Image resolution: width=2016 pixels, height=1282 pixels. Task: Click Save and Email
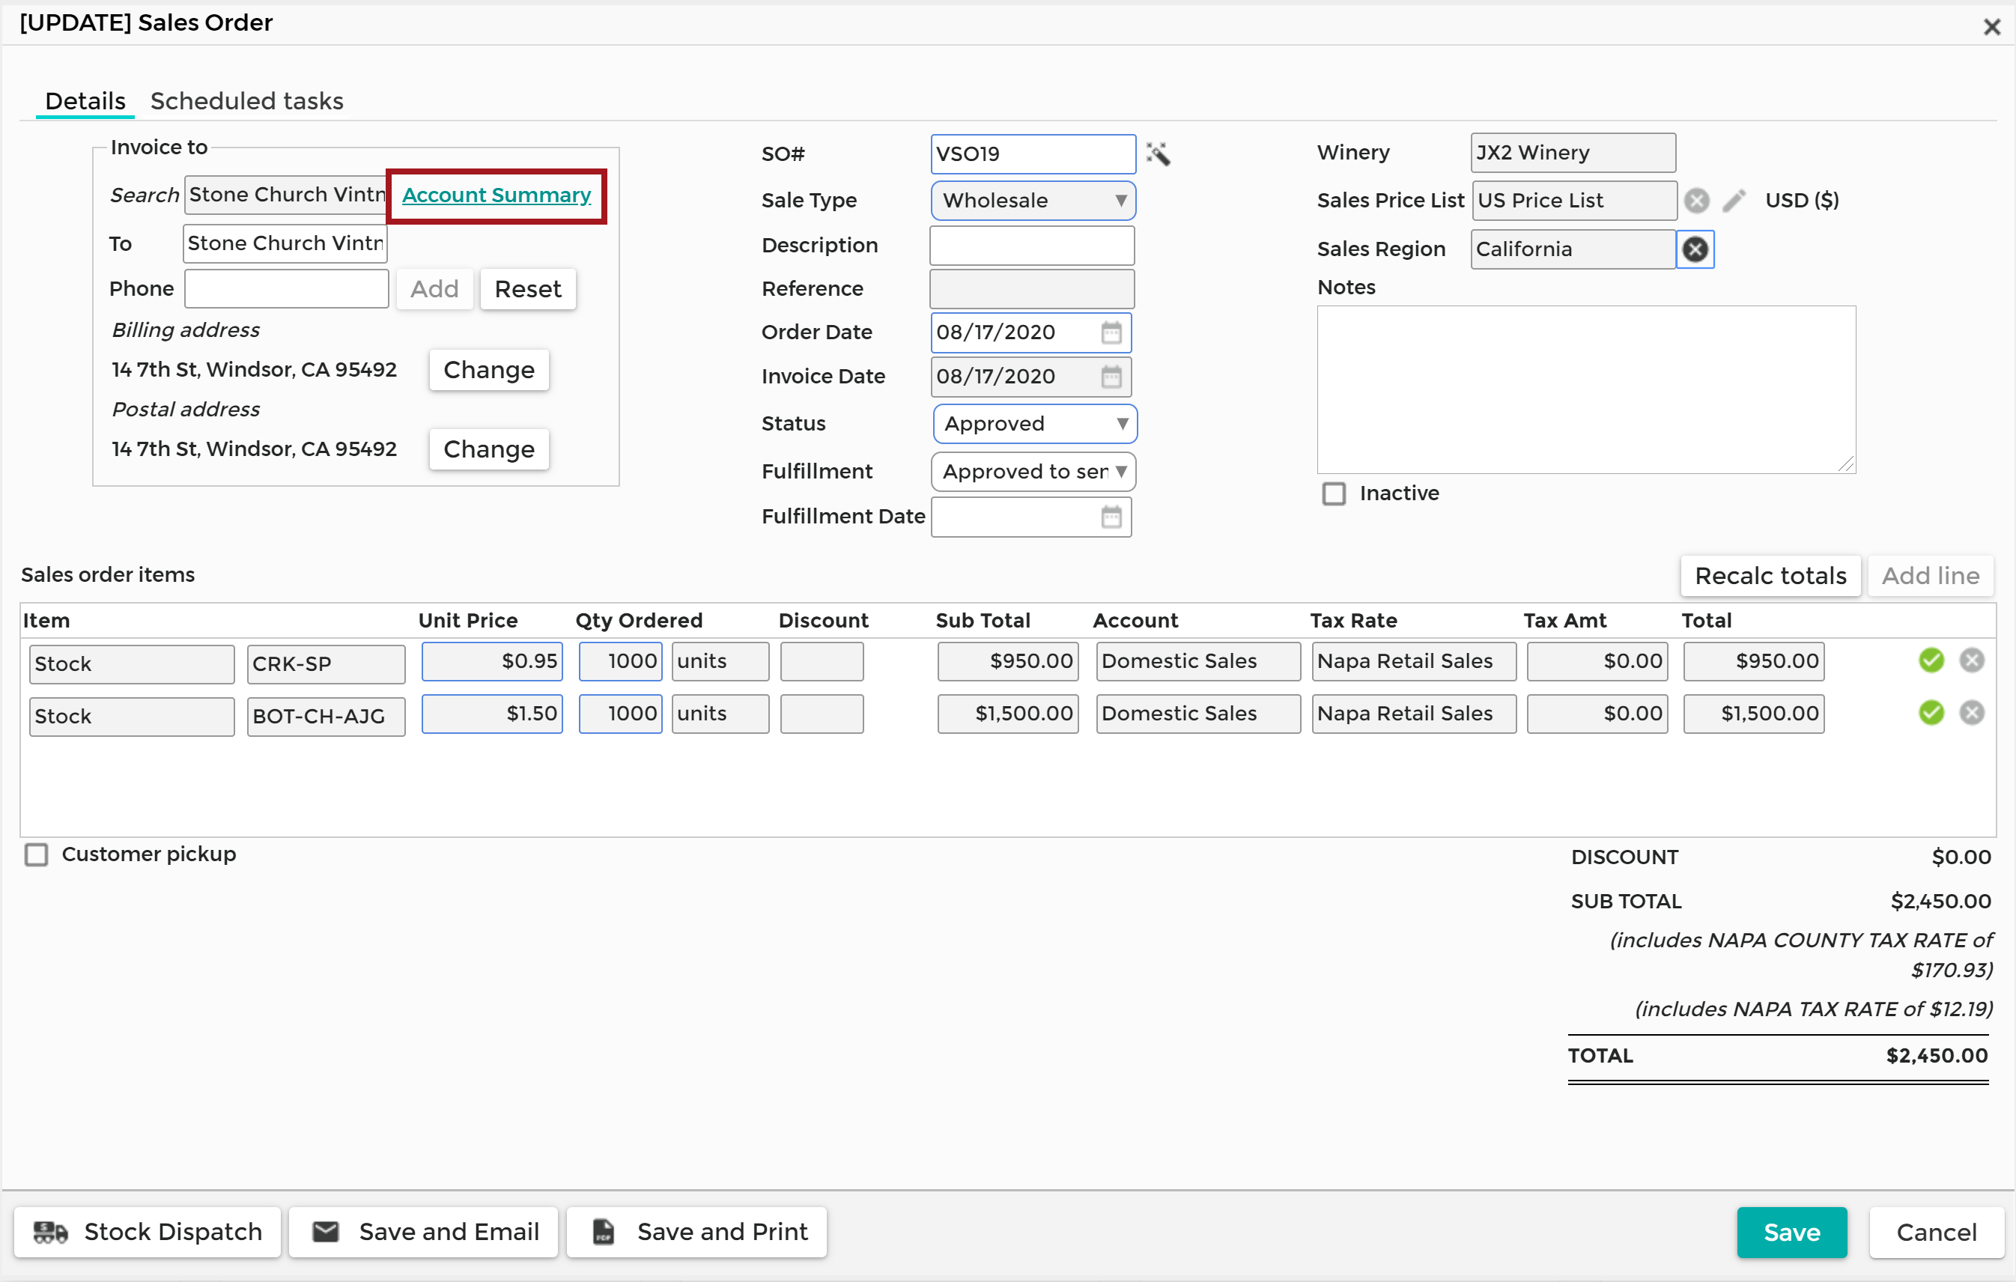coord(424,1232)
